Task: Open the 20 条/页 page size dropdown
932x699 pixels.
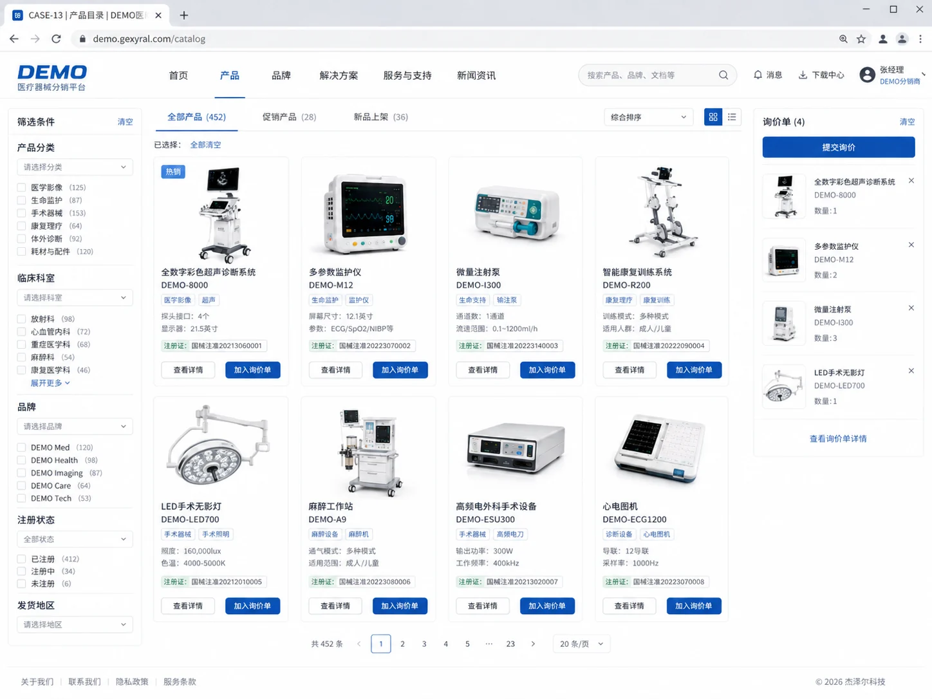Action: click(x=581, y=644)
